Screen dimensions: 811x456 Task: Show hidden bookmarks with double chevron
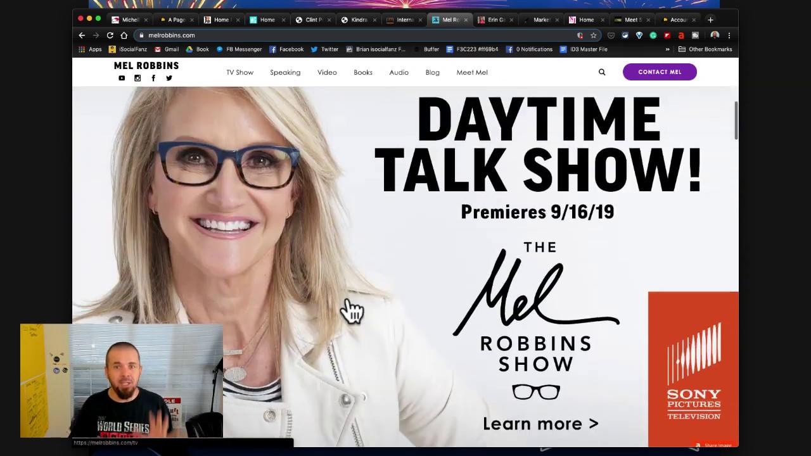(x=667, y=49)
